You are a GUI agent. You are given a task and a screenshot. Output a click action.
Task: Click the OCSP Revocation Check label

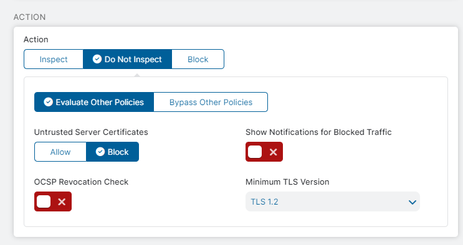click(81, 182)
